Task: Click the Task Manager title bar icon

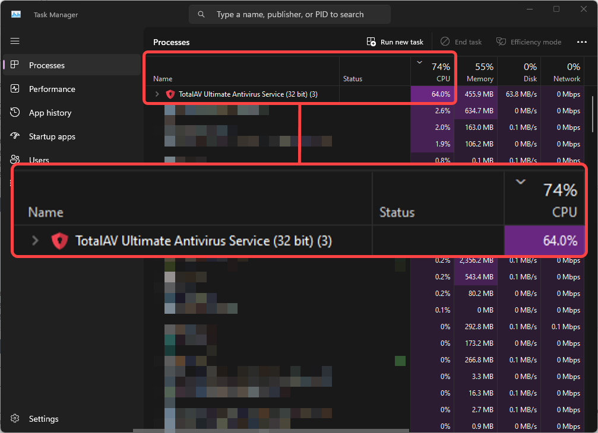Action: click(16, 14)
